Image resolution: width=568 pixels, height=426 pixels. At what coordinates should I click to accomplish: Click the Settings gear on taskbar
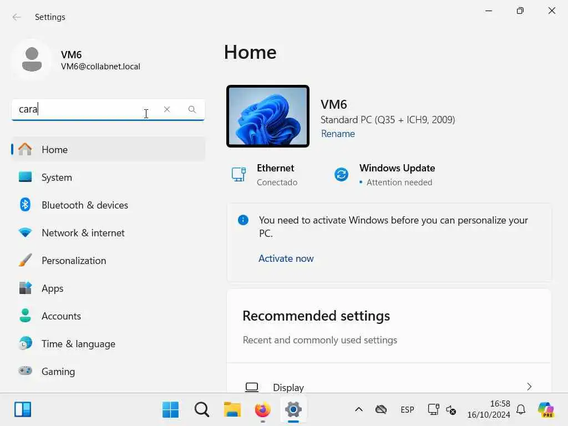click(x=293, y=409)
